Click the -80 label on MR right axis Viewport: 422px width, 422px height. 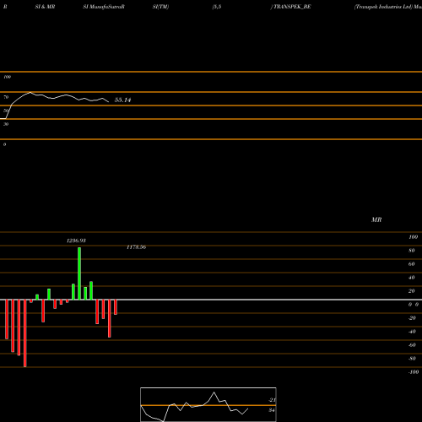412,359
